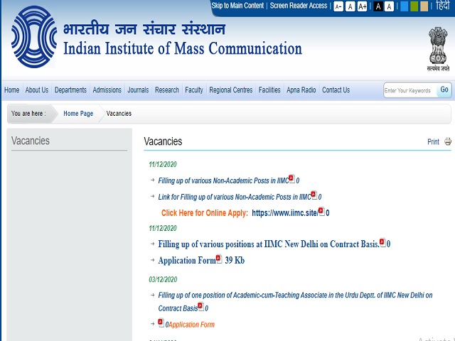Open Contact Us in navigation bar
The height and width of the screenshot is (341, 455).
point(336,90)
